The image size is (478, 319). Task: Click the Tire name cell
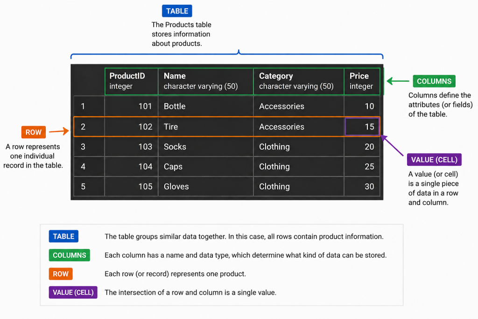point(206,127)
